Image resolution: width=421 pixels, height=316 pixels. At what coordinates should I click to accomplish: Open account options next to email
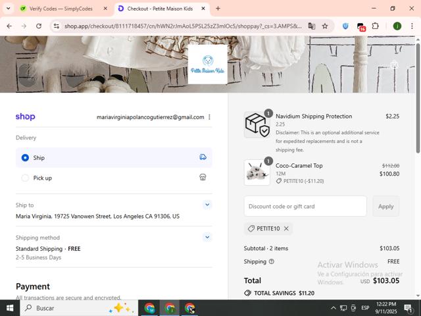point(209,117)
